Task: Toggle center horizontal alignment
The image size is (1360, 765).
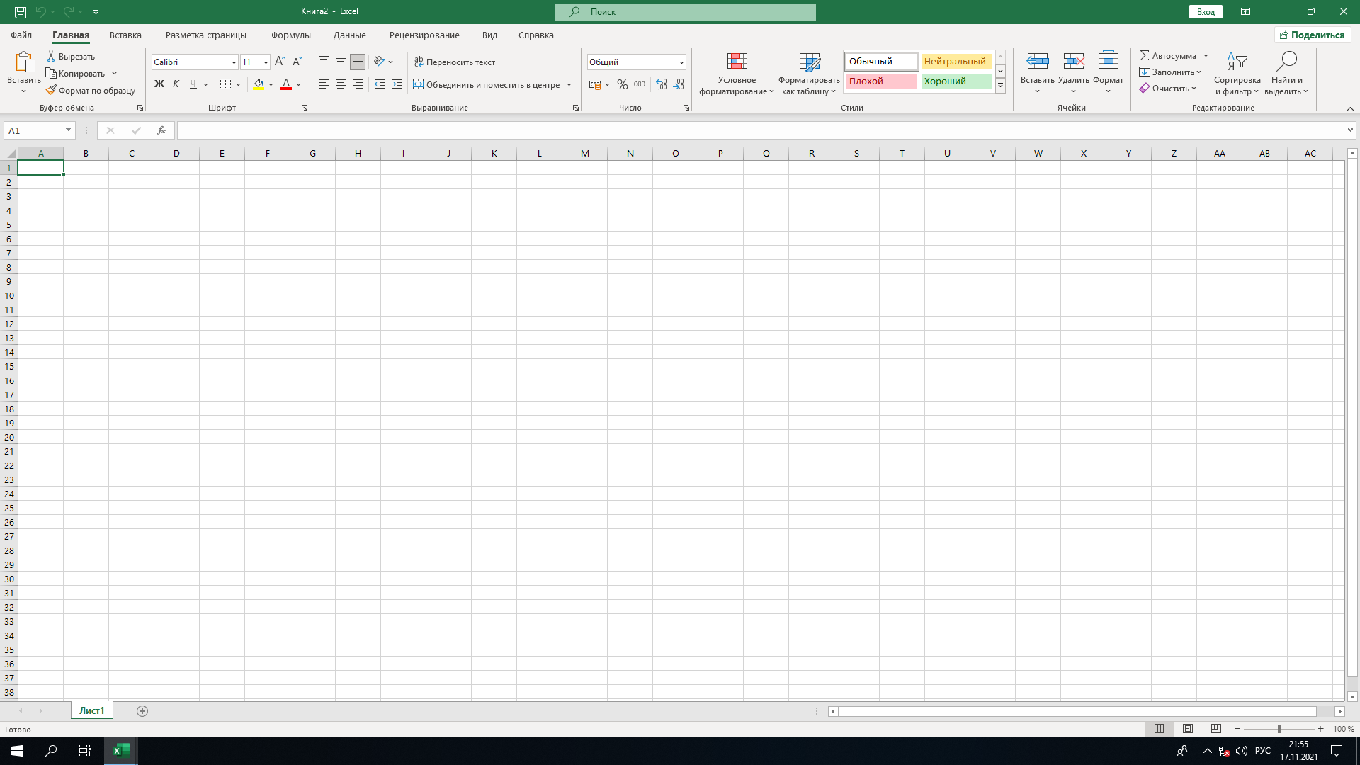Action: click(341, 84)
